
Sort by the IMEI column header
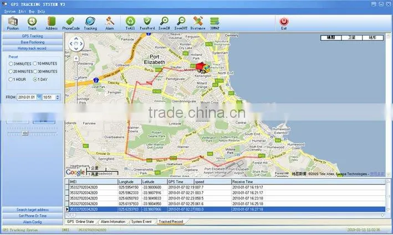[x=93, y=182]
